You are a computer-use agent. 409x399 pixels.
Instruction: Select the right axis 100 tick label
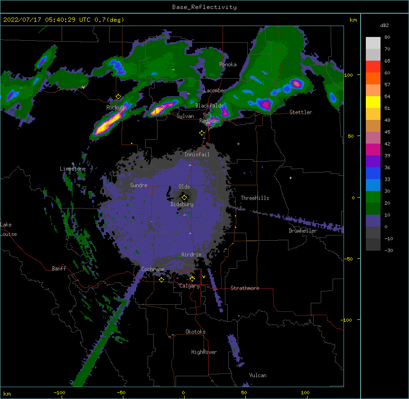pyautogui.click(x=348, y=75)
